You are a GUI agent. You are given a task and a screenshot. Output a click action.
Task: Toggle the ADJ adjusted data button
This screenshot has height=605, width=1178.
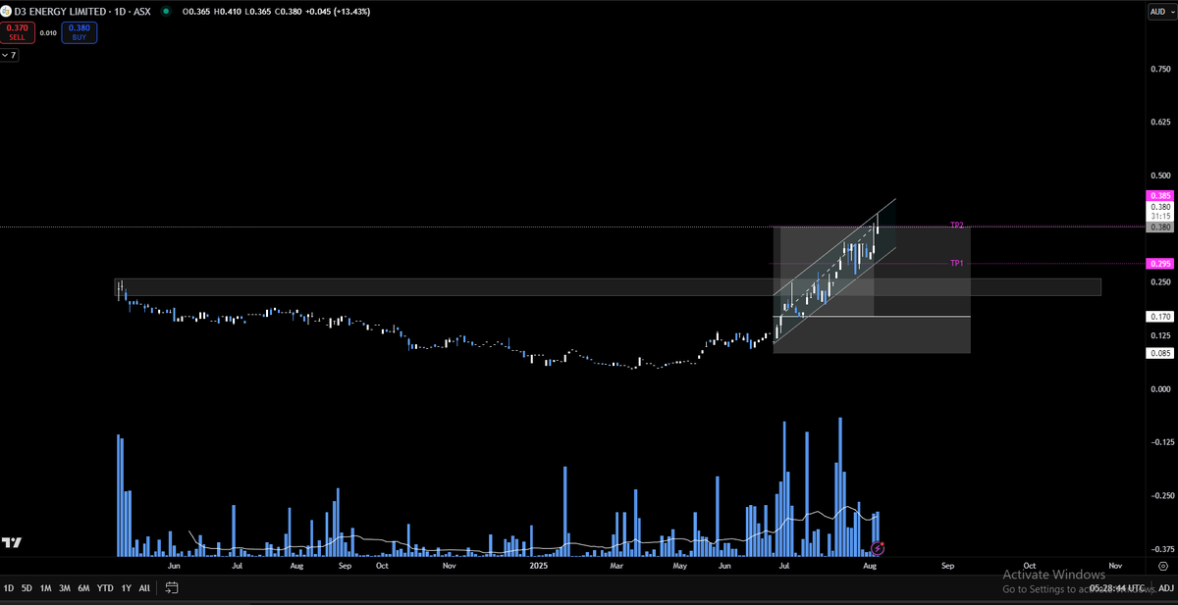pyautogui.click(x=1166, y=587)
